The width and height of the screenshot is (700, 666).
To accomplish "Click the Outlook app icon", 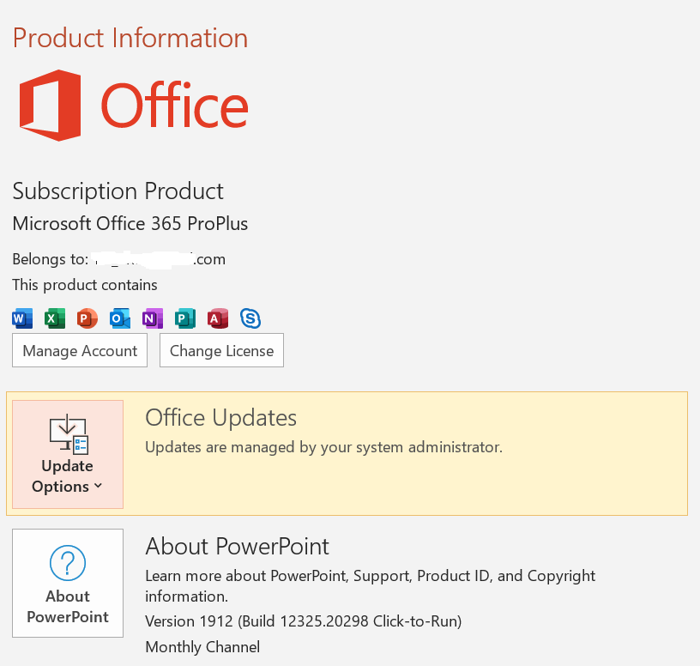I will click(x=120, y=318).
